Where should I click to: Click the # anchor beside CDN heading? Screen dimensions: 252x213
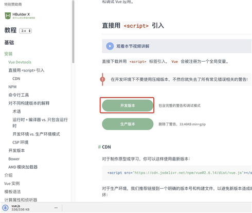[x=99, y=147]
